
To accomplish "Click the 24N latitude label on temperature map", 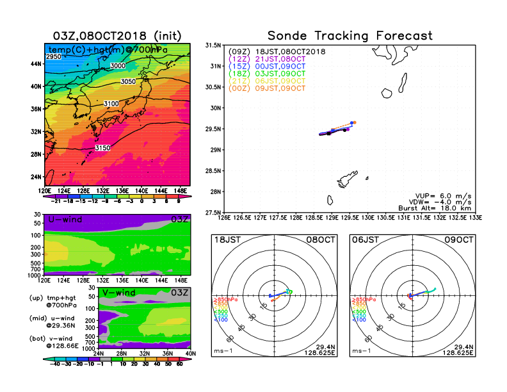I will 36,177.
